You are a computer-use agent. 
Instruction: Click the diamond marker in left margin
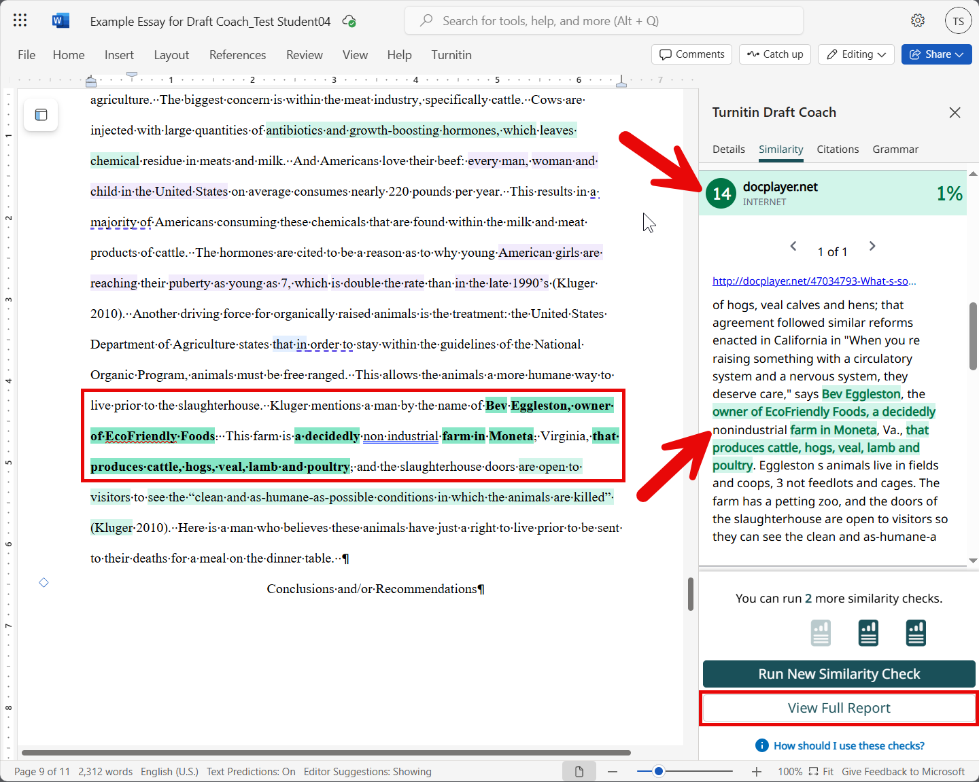pos(44,582)
